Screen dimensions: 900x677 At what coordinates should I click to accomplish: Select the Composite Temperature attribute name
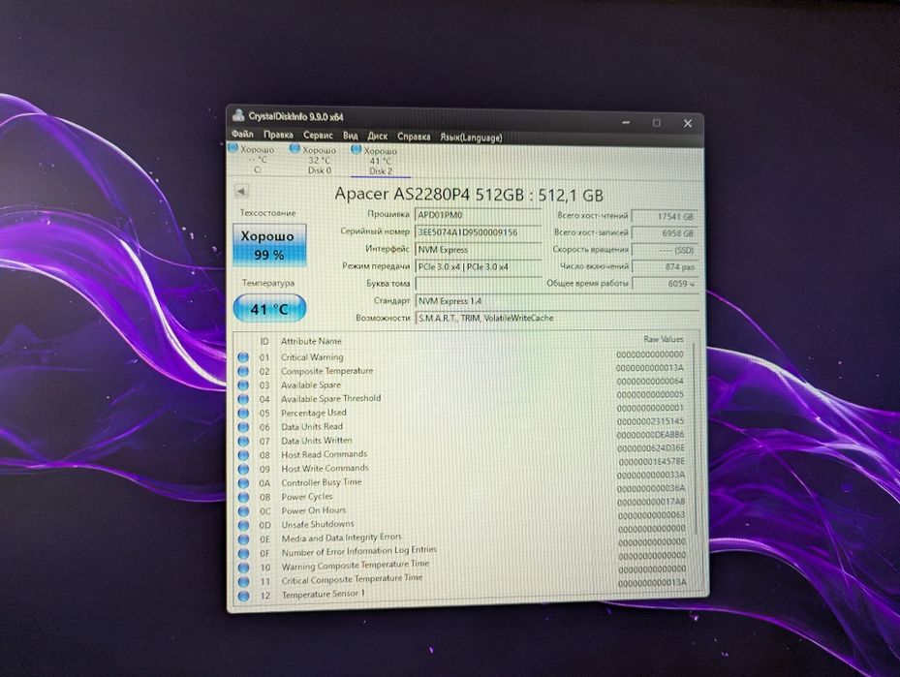[327, 371]
